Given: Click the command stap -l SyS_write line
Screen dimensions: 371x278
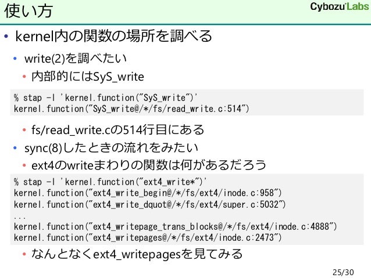Looking at the screenshot, I should [105, 98].
